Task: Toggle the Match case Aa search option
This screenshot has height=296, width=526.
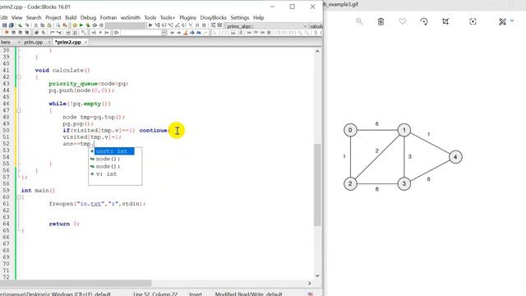Action: [199, 33]
